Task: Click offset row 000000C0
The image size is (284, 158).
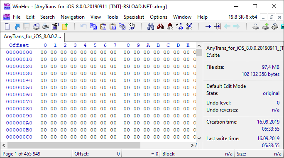Action: (x=19, y=137)
